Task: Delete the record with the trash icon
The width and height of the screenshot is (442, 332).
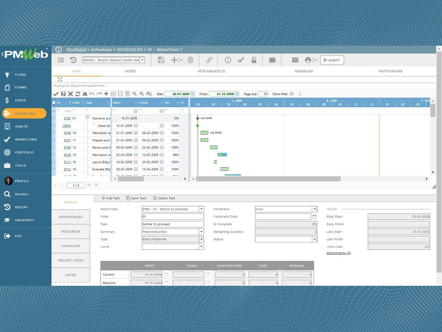Action: [x=190, y=60]
